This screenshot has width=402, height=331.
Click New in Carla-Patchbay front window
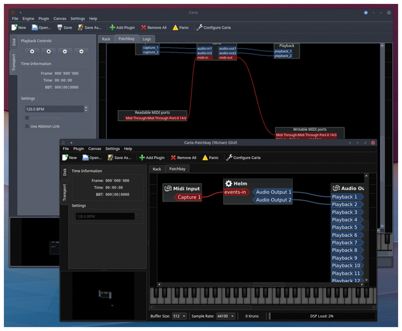70,158
